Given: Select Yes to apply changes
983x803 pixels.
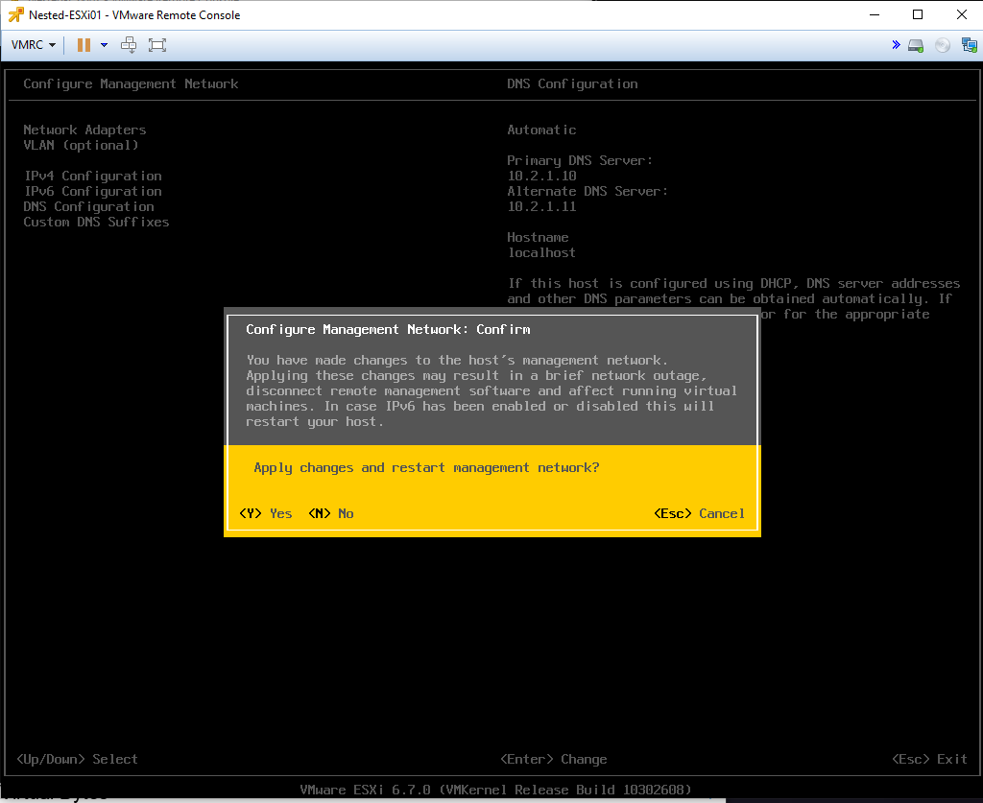Looking at the screenshot, I should (x=266, y=513).
